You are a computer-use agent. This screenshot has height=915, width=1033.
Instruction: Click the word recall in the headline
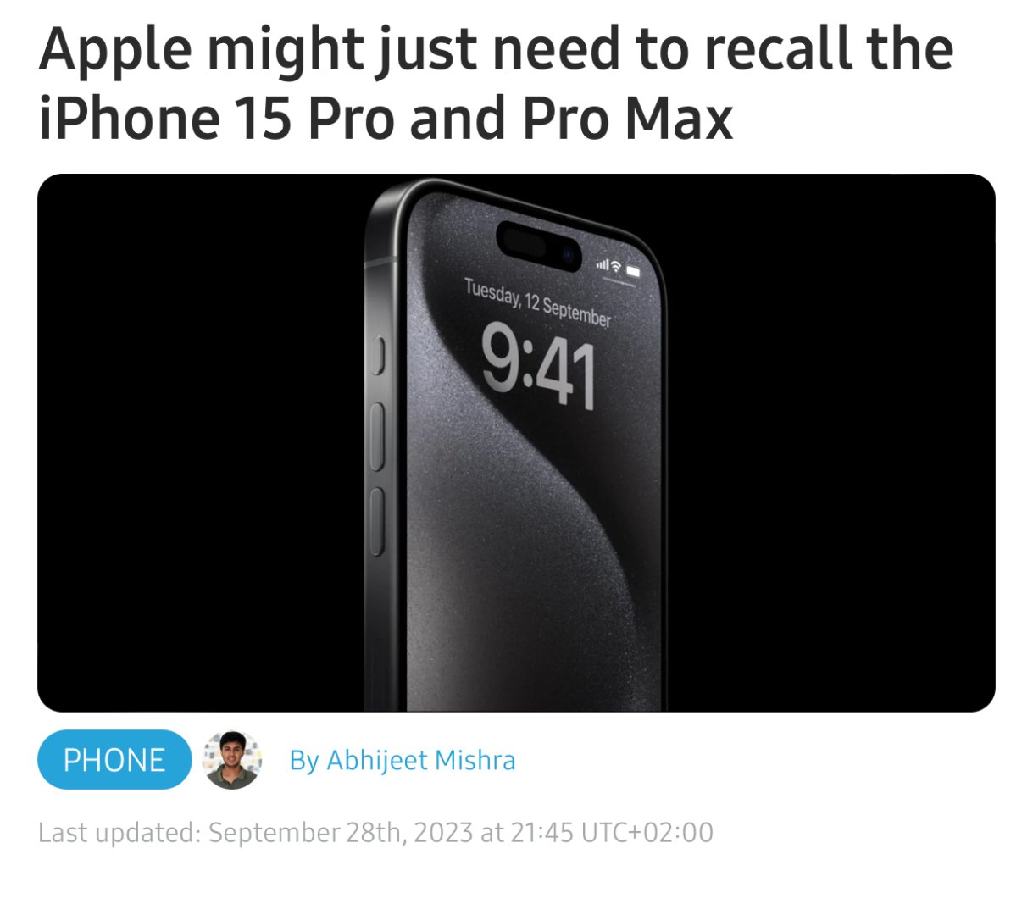click(x=768, y=48)
